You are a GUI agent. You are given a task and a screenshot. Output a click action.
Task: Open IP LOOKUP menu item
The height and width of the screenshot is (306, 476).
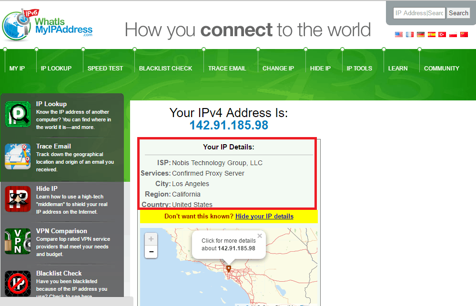(x=56, y=69)
